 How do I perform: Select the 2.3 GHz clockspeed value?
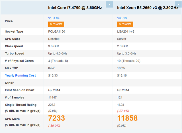pyautogui.click(x=123, y=46)
